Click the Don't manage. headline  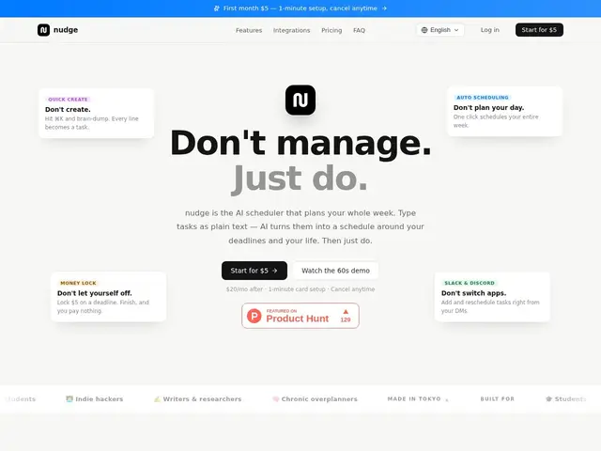(300, 143)
